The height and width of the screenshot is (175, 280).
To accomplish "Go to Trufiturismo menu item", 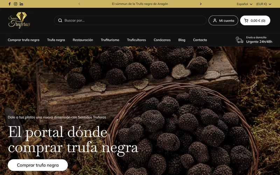I will pyautogui.click(x=110, y=40).
